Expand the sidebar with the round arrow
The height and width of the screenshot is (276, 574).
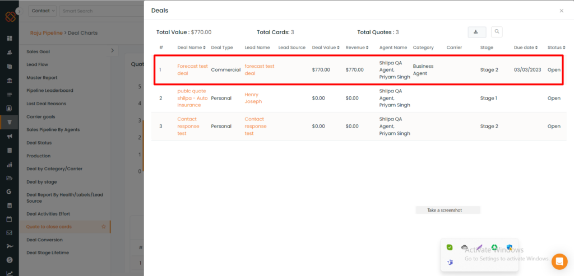20,11
